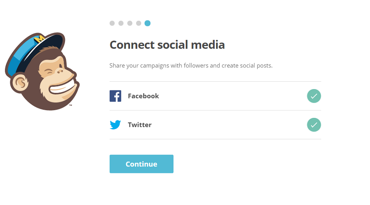
Task: Click the blue Twitter bird icon
Action: (x=116, y=124)
